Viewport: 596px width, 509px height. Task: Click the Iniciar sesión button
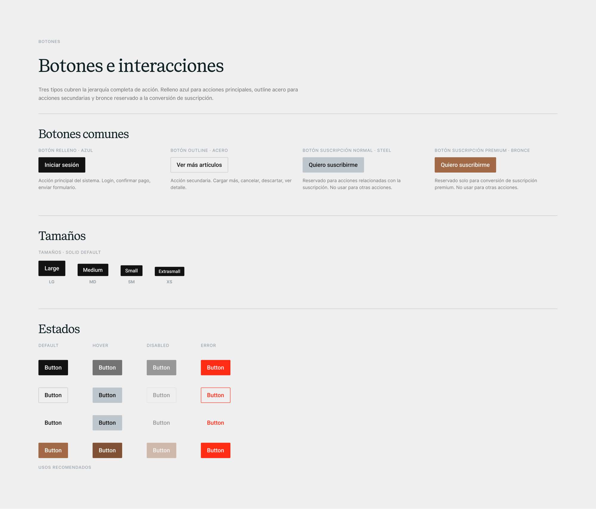(62, 165)
